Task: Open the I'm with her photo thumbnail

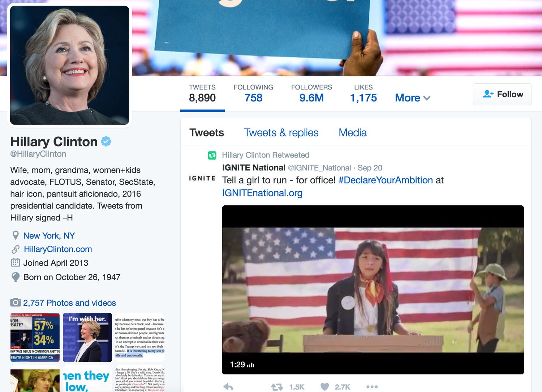Action: (87, 337)
